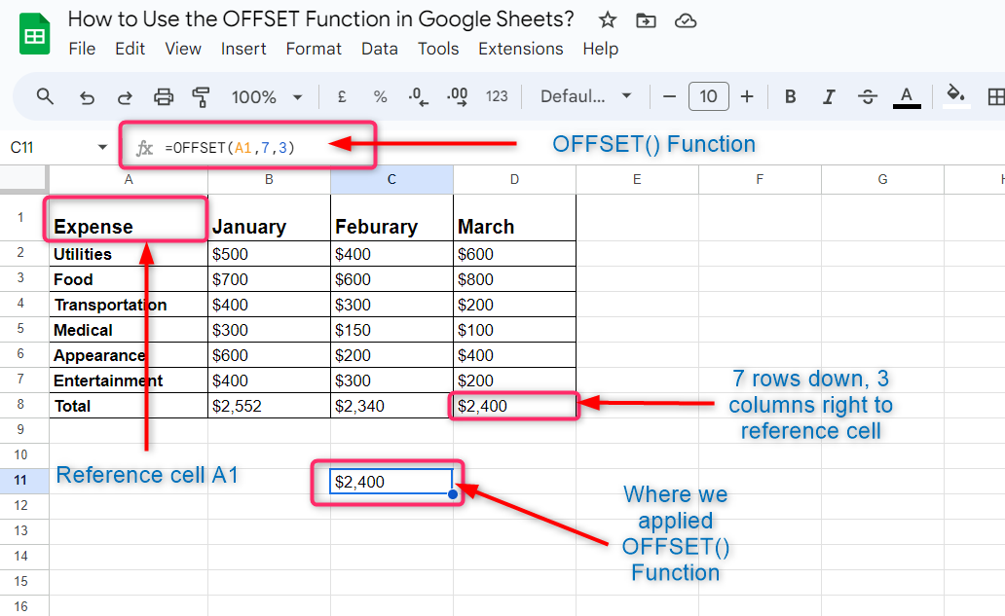The height and width of the screenshot is (616, 1005).
Task: Open the move to folder icon
Action: point(645,20)
